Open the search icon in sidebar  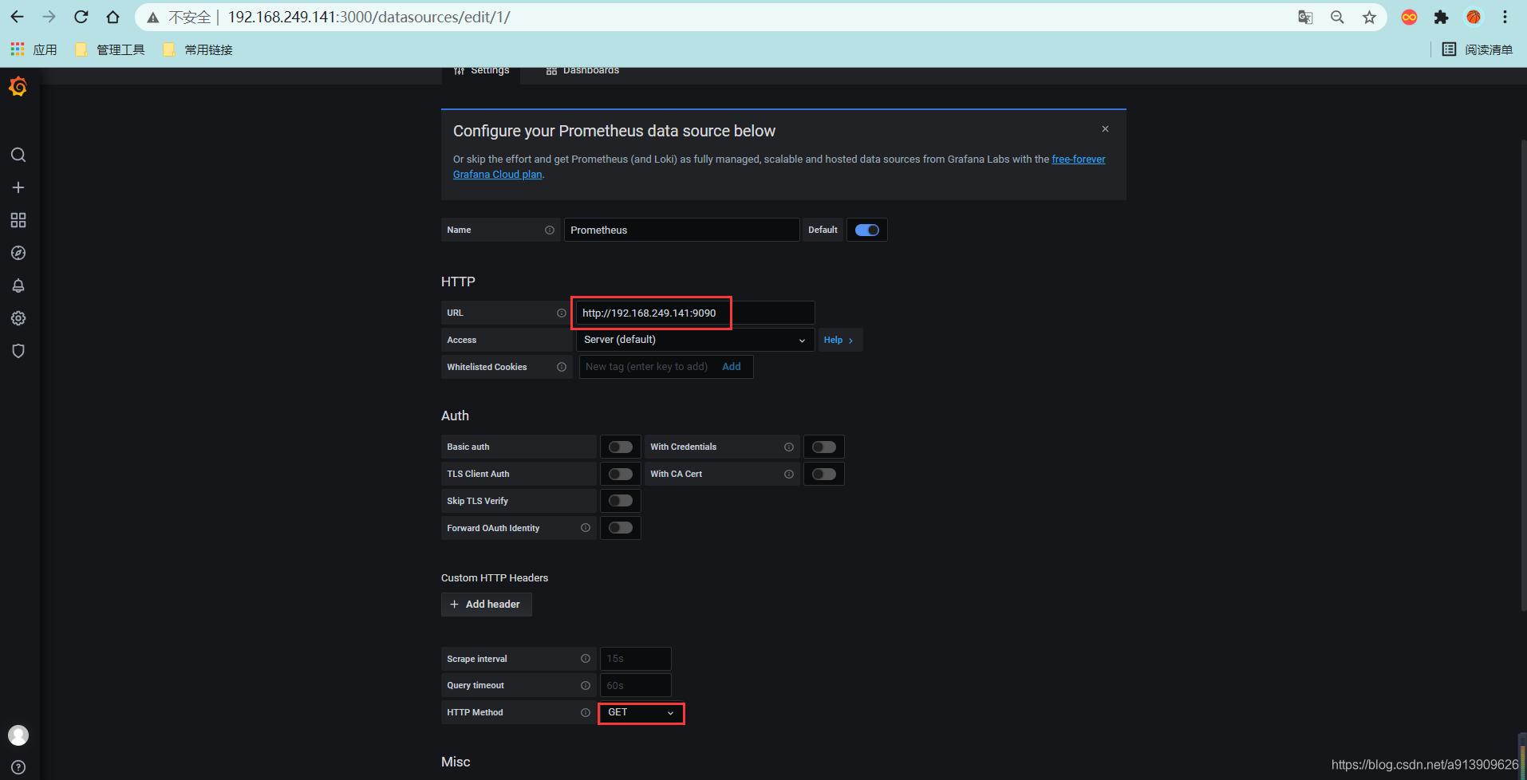pos(18,155)
